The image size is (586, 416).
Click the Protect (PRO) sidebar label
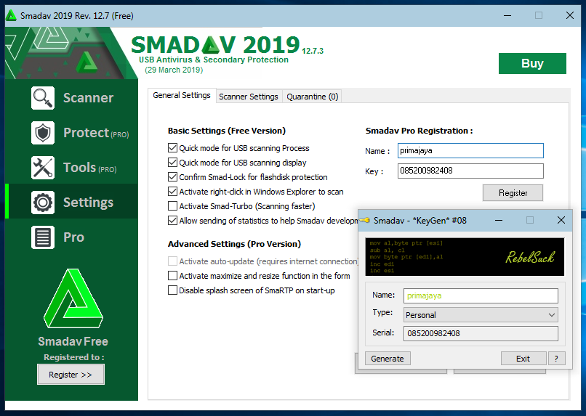point(96,133)
